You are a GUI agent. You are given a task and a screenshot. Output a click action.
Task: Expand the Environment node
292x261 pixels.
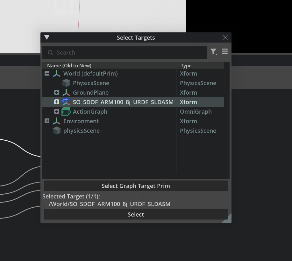[47, 121]
